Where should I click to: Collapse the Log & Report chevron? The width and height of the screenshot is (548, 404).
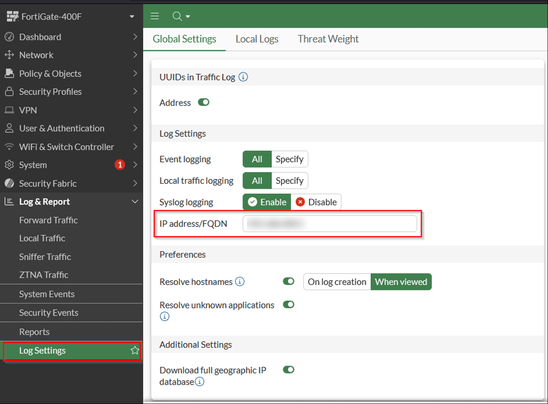pos(135,202)
